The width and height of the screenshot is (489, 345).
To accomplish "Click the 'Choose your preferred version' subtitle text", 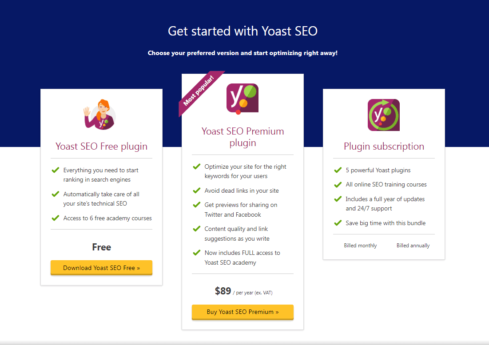I will [243, 52].
